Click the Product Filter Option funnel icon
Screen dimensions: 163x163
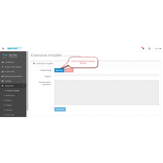point(3,67)
